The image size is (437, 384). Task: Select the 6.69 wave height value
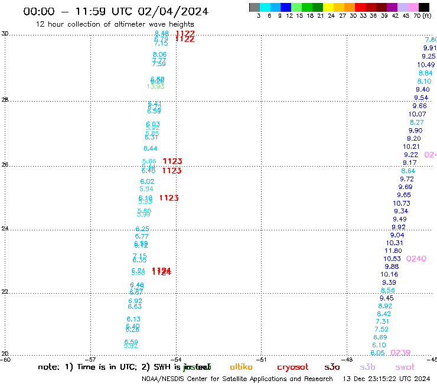[380, 337]
